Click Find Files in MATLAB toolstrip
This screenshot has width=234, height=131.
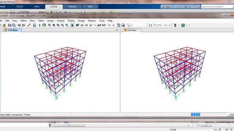point(23,12)
